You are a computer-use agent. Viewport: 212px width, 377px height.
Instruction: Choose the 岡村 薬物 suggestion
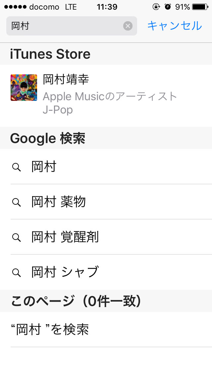click(106, 202)
